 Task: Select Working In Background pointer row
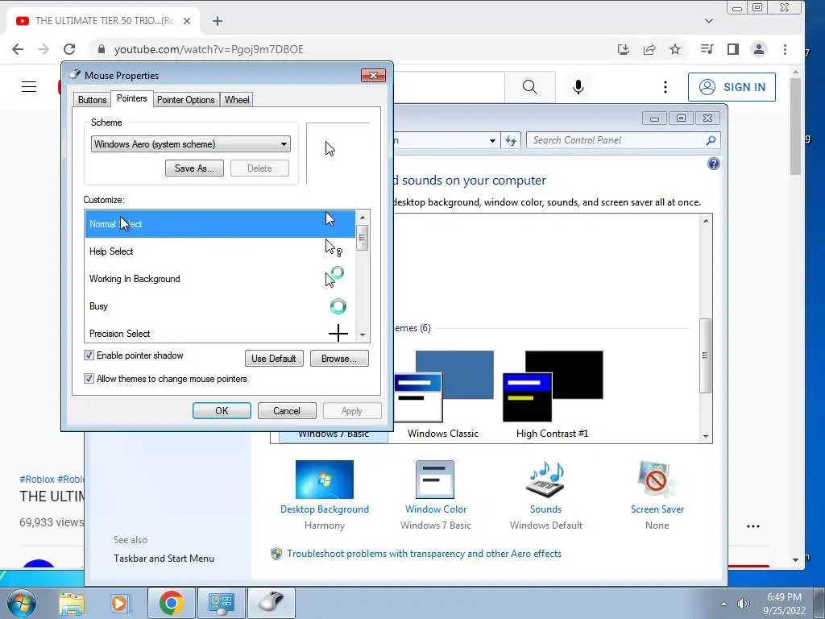pos(220,278)
